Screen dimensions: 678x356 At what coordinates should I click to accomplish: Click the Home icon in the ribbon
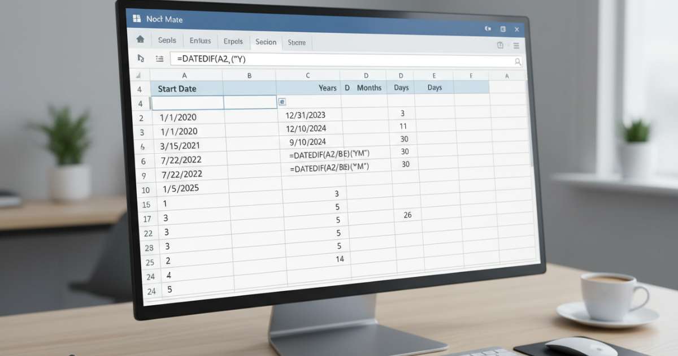tap(140, 40)
